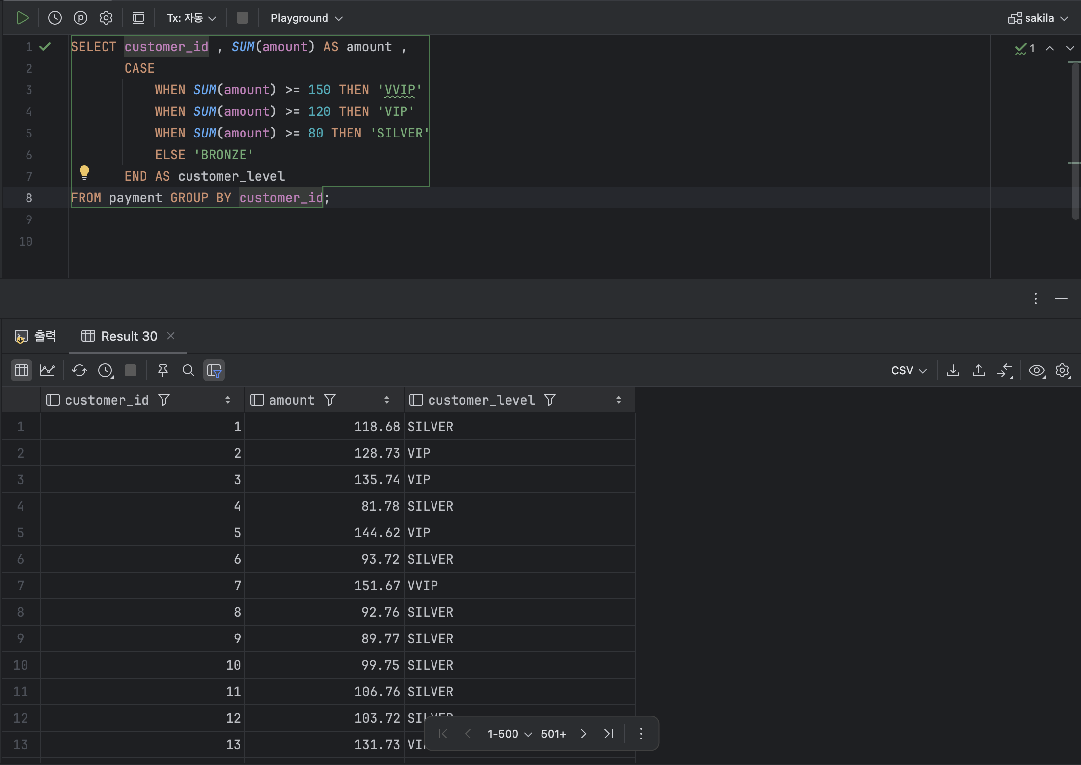Run the SQL query with play button
The image size is (1081, 765).
[23, 18]
